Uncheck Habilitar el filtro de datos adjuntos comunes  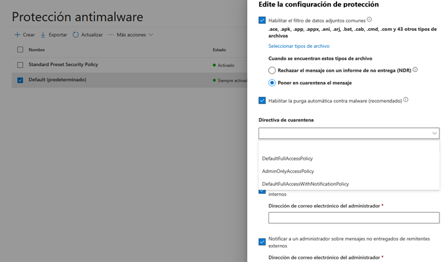coord(262,21)
